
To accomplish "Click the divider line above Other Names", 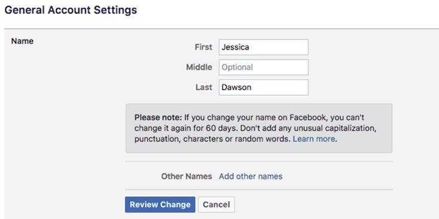I will [259, 161].
